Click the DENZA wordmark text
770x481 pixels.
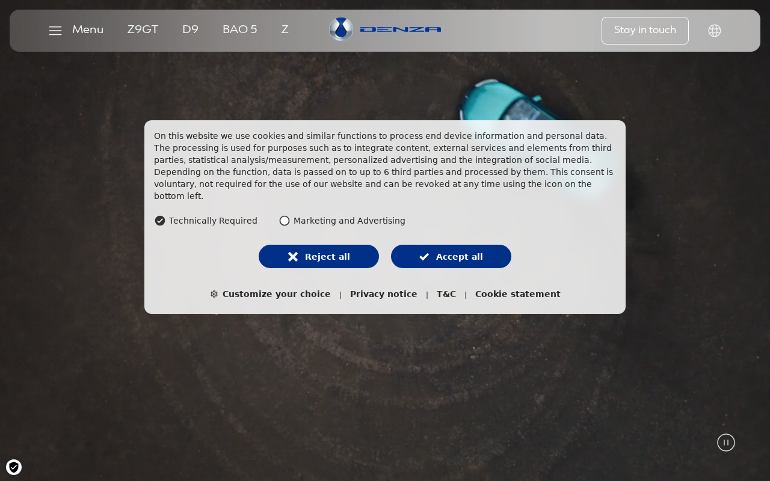coord(401,29)
